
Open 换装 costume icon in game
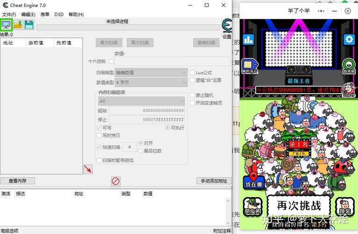tap(345, 206)
